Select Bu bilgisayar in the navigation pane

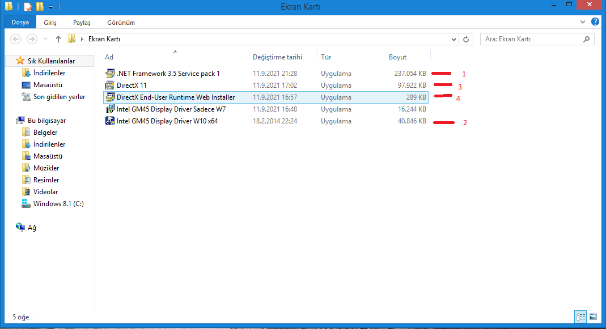pyautogui.click(x=46, y=121)
